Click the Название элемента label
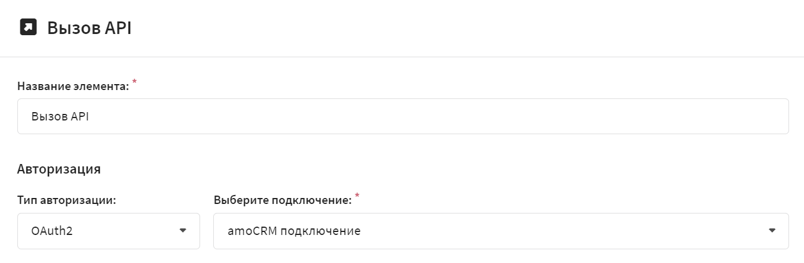Image resolution: width=804 pixels, height=263 pixels. pos(73,86)
